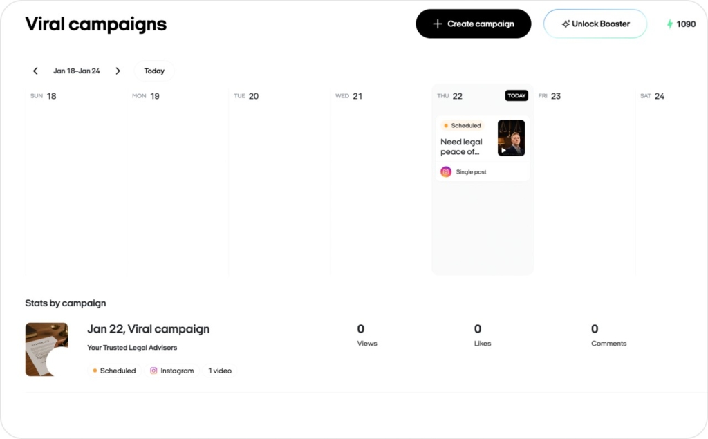Select the Jan 22, Viral campaign title
Image resolution: width=708 pixels, height=439 pixels.
click(148, 329)
